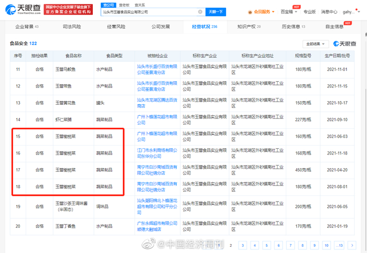Image resolution: width=367 pixels, height=253 pixels.
Task: Open 消息中心 in the header
Action: click(329, 12)
